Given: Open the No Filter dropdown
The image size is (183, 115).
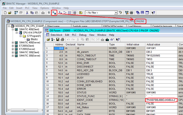Looking at the screenshot, I should pyautogui.click(x=116, y=13).
